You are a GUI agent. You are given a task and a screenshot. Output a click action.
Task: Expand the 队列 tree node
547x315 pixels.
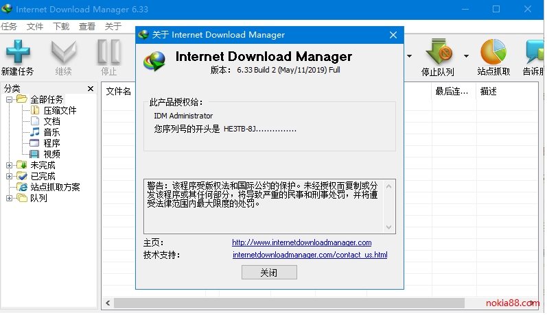click(x=10, y=199)
